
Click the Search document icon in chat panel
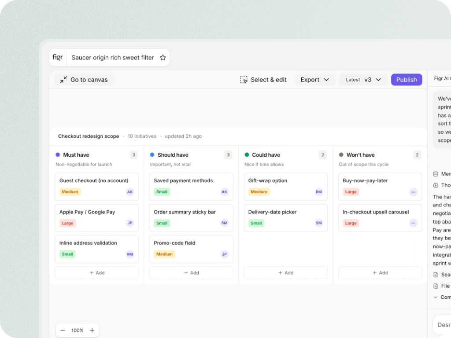coord(436,275)
